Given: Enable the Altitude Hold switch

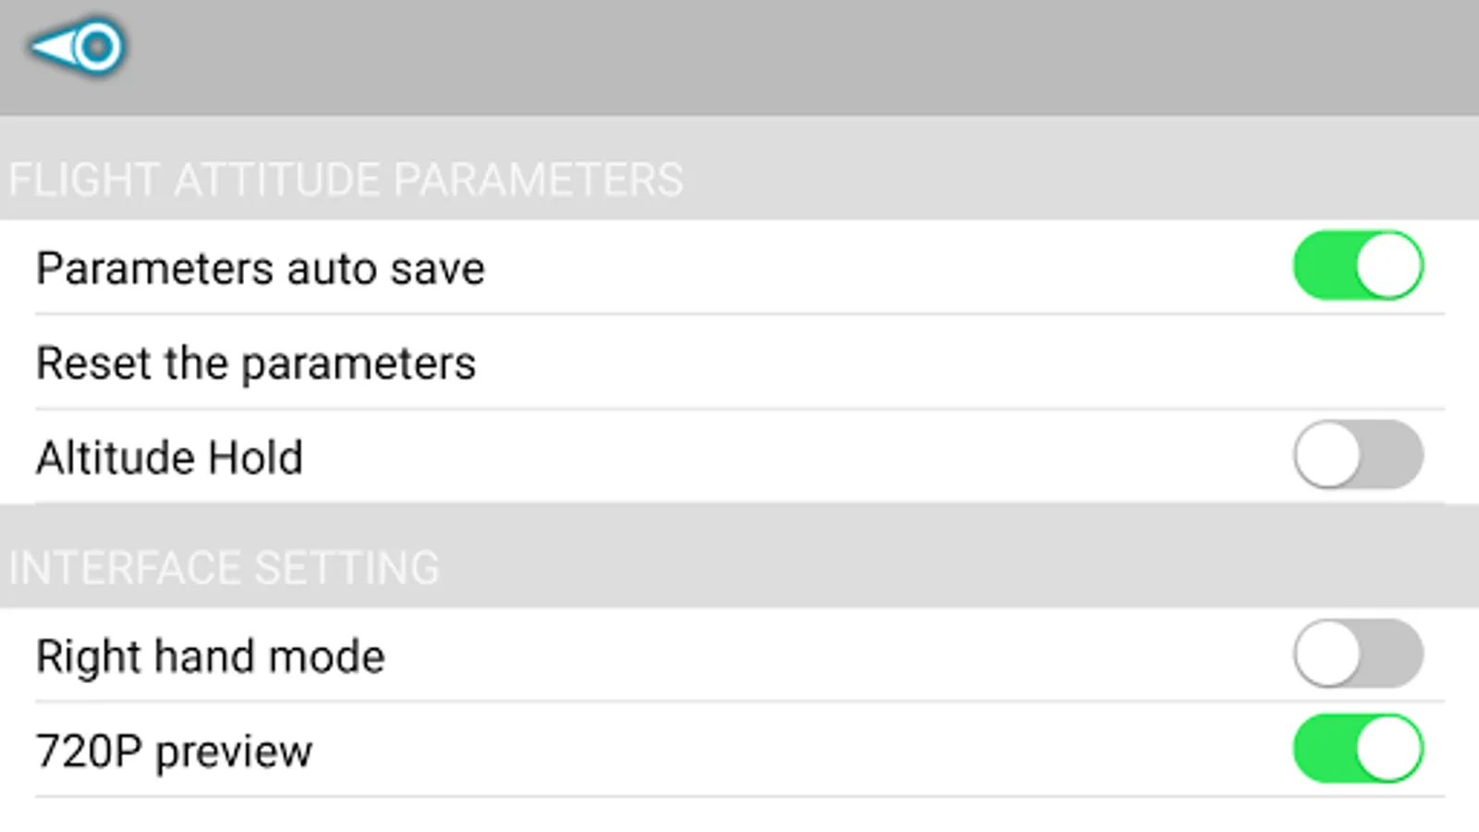Looking at the screenshot, I should pyautogui.click(x=1357, y=455).
